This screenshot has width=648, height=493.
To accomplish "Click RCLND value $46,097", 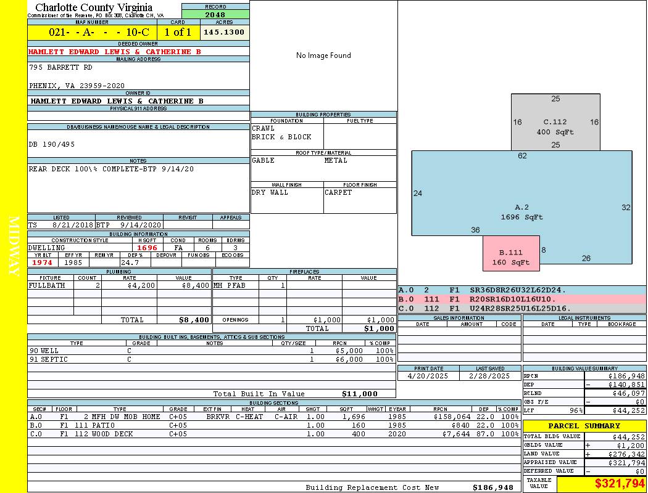I will [629, 394].
